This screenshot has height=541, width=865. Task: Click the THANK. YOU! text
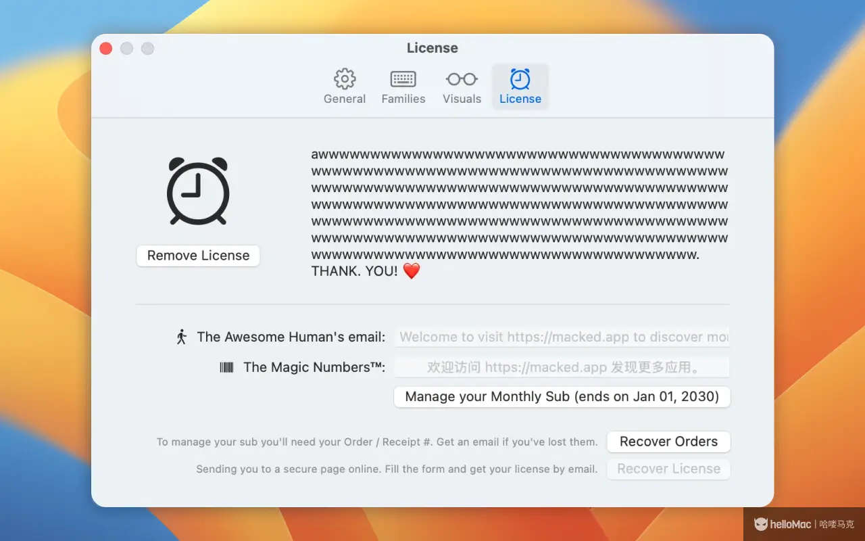pyautogui.click(x=354, y=271)
